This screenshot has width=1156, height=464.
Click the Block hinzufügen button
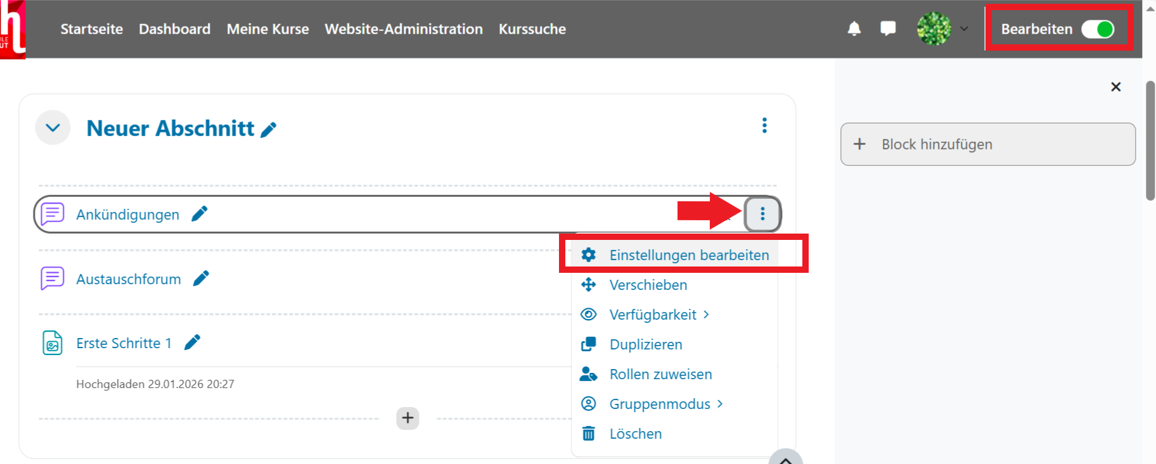pos(987,144)
